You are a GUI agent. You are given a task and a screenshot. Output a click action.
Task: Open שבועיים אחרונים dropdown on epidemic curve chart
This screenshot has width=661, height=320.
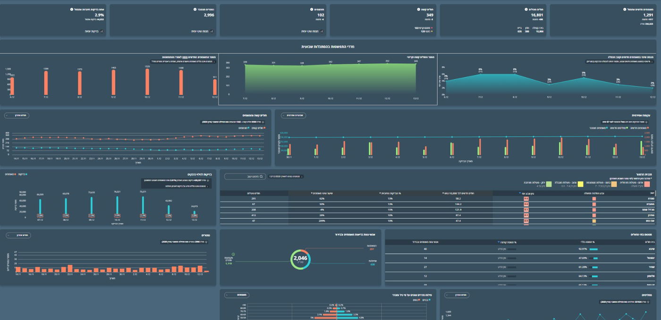point(293,115)
